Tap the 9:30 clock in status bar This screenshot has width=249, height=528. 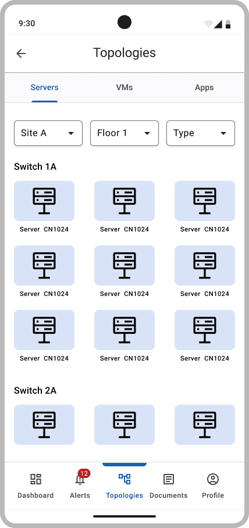[x=27, y=23]
